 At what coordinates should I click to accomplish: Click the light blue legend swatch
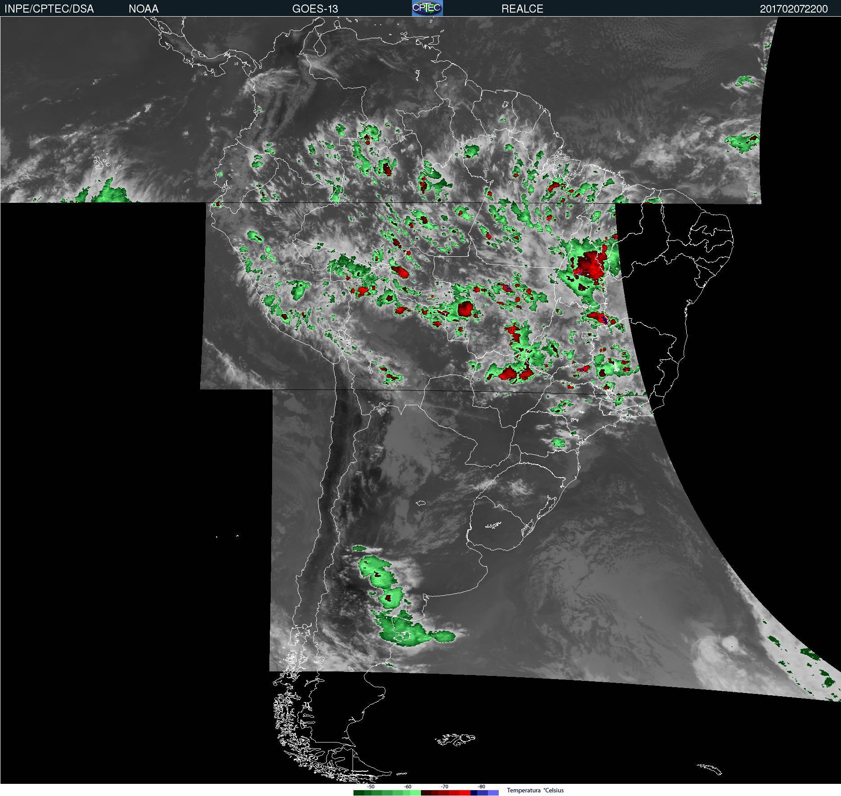pyautogui.click(x=493, y=793)
